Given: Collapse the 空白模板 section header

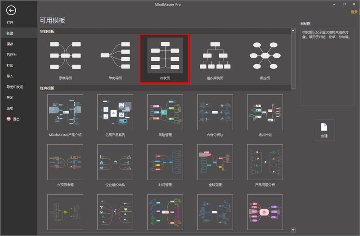Looking at the screenshot, I should tap(47, 32).
